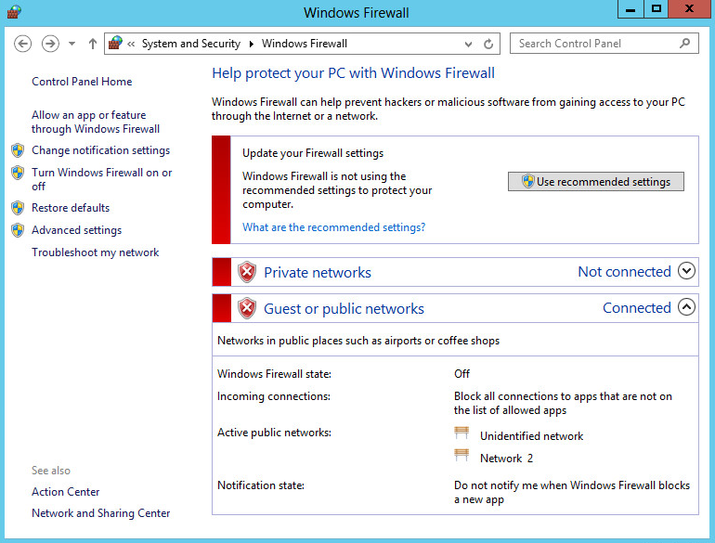Click shield icon beside Advanced settings
715x543 pixels.
pyautogui.click(x=18, y=230)
